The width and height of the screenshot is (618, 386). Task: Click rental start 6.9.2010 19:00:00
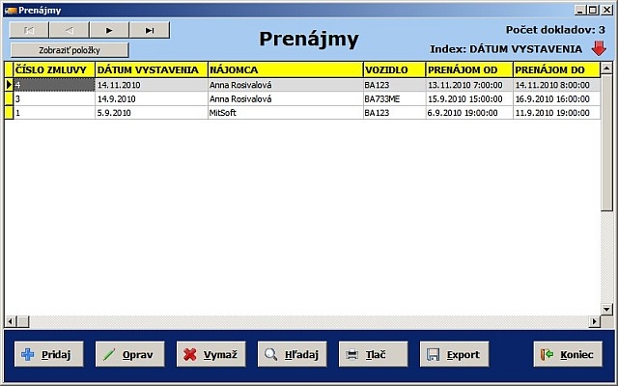pyautogui.click(x=469, y=113)
